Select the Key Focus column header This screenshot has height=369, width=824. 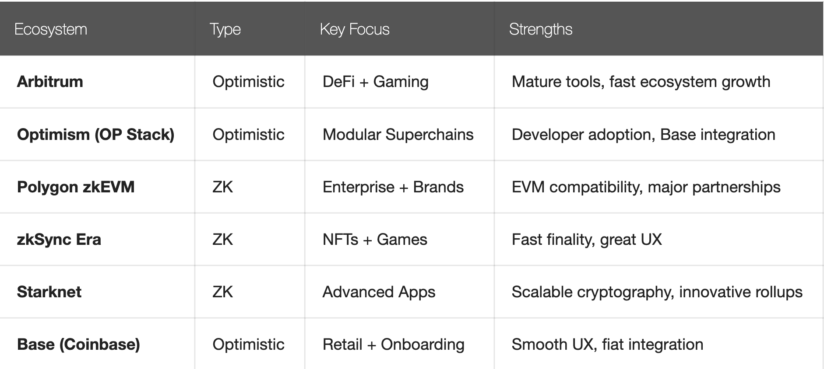[x=355, y=29]
